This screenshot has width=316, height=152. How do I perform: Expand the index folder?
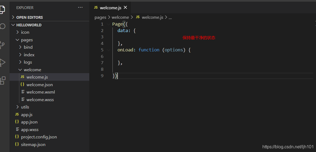49,55
